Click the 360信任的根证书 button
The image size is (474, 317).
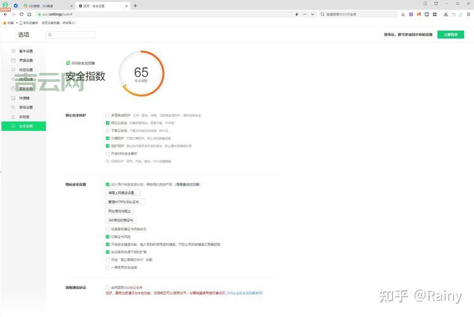click(x=120, y=220)
